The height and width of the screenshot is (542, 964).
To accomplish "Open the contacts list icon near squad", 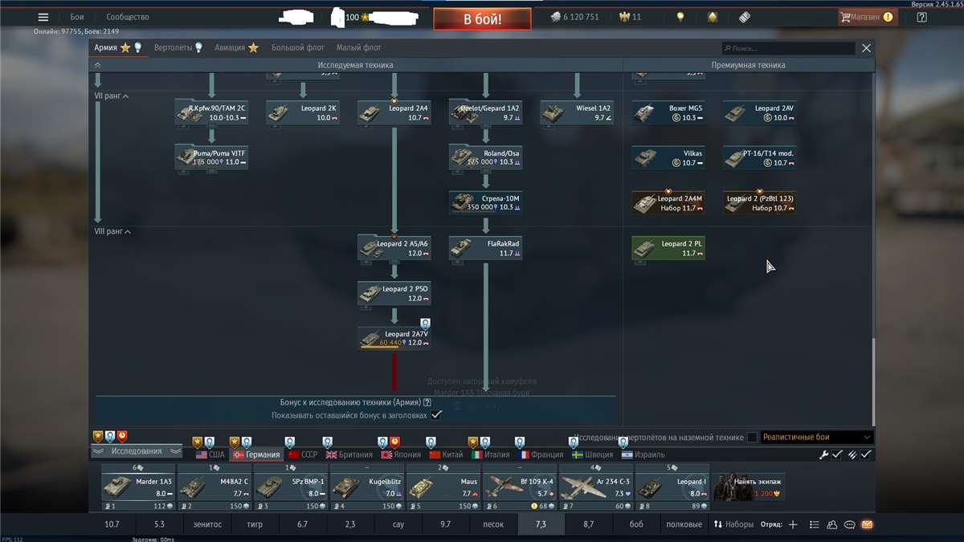I will pos(831,524).
